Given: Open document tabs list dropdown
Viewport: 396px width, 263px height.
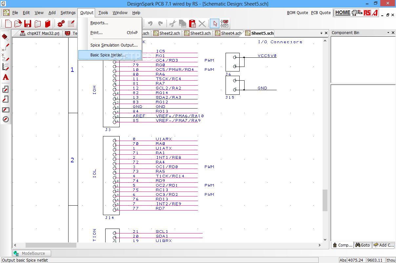Looking at the screenshot, I should click(x=322, y=33).
